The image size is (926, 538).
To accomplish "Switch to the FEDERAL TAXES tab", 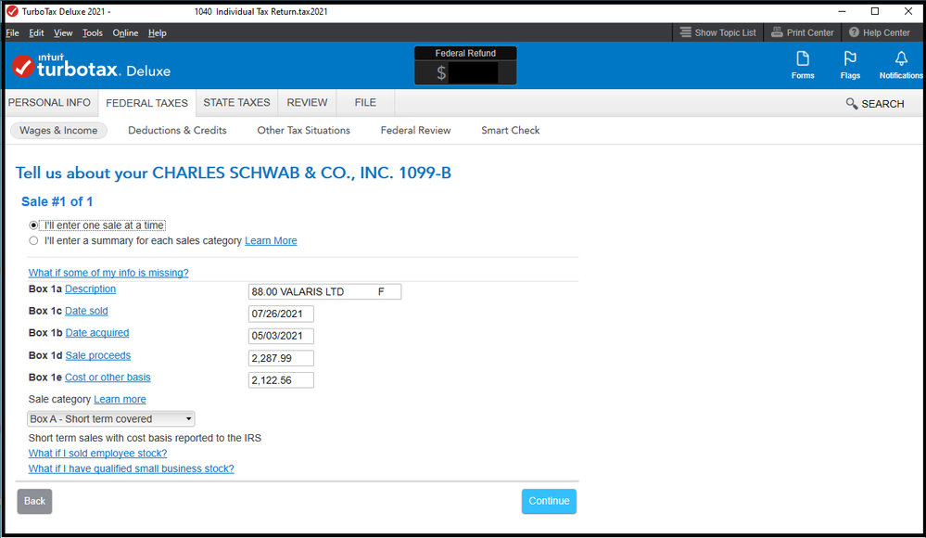I will (147, 104).
